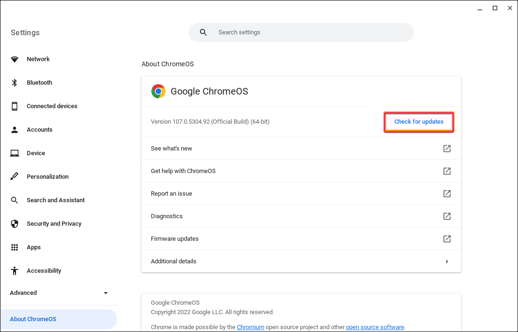
Task: Focus the Search settings field
Action: (301, 32)
